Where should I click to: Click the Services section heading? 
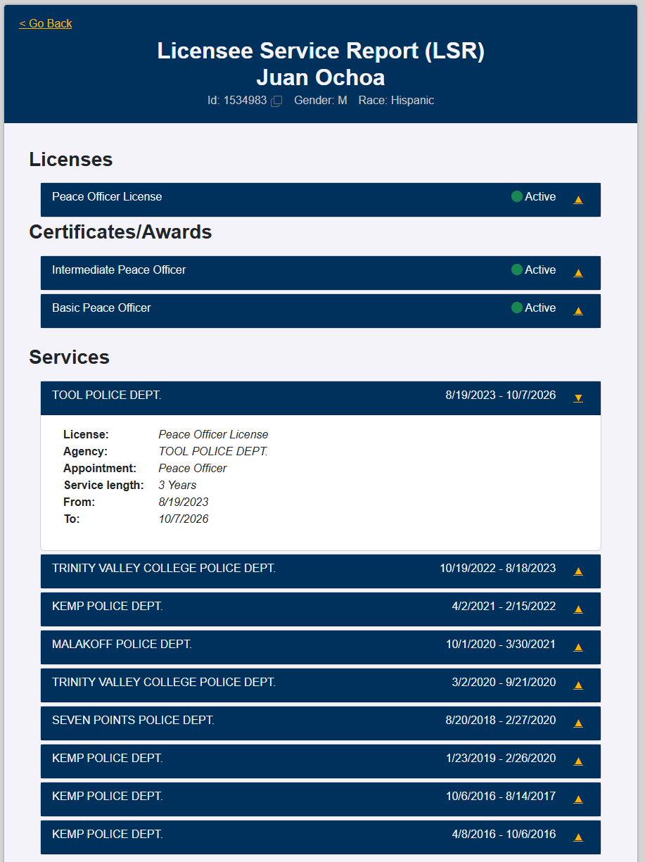pyautogui.click(x=69, y=357)
